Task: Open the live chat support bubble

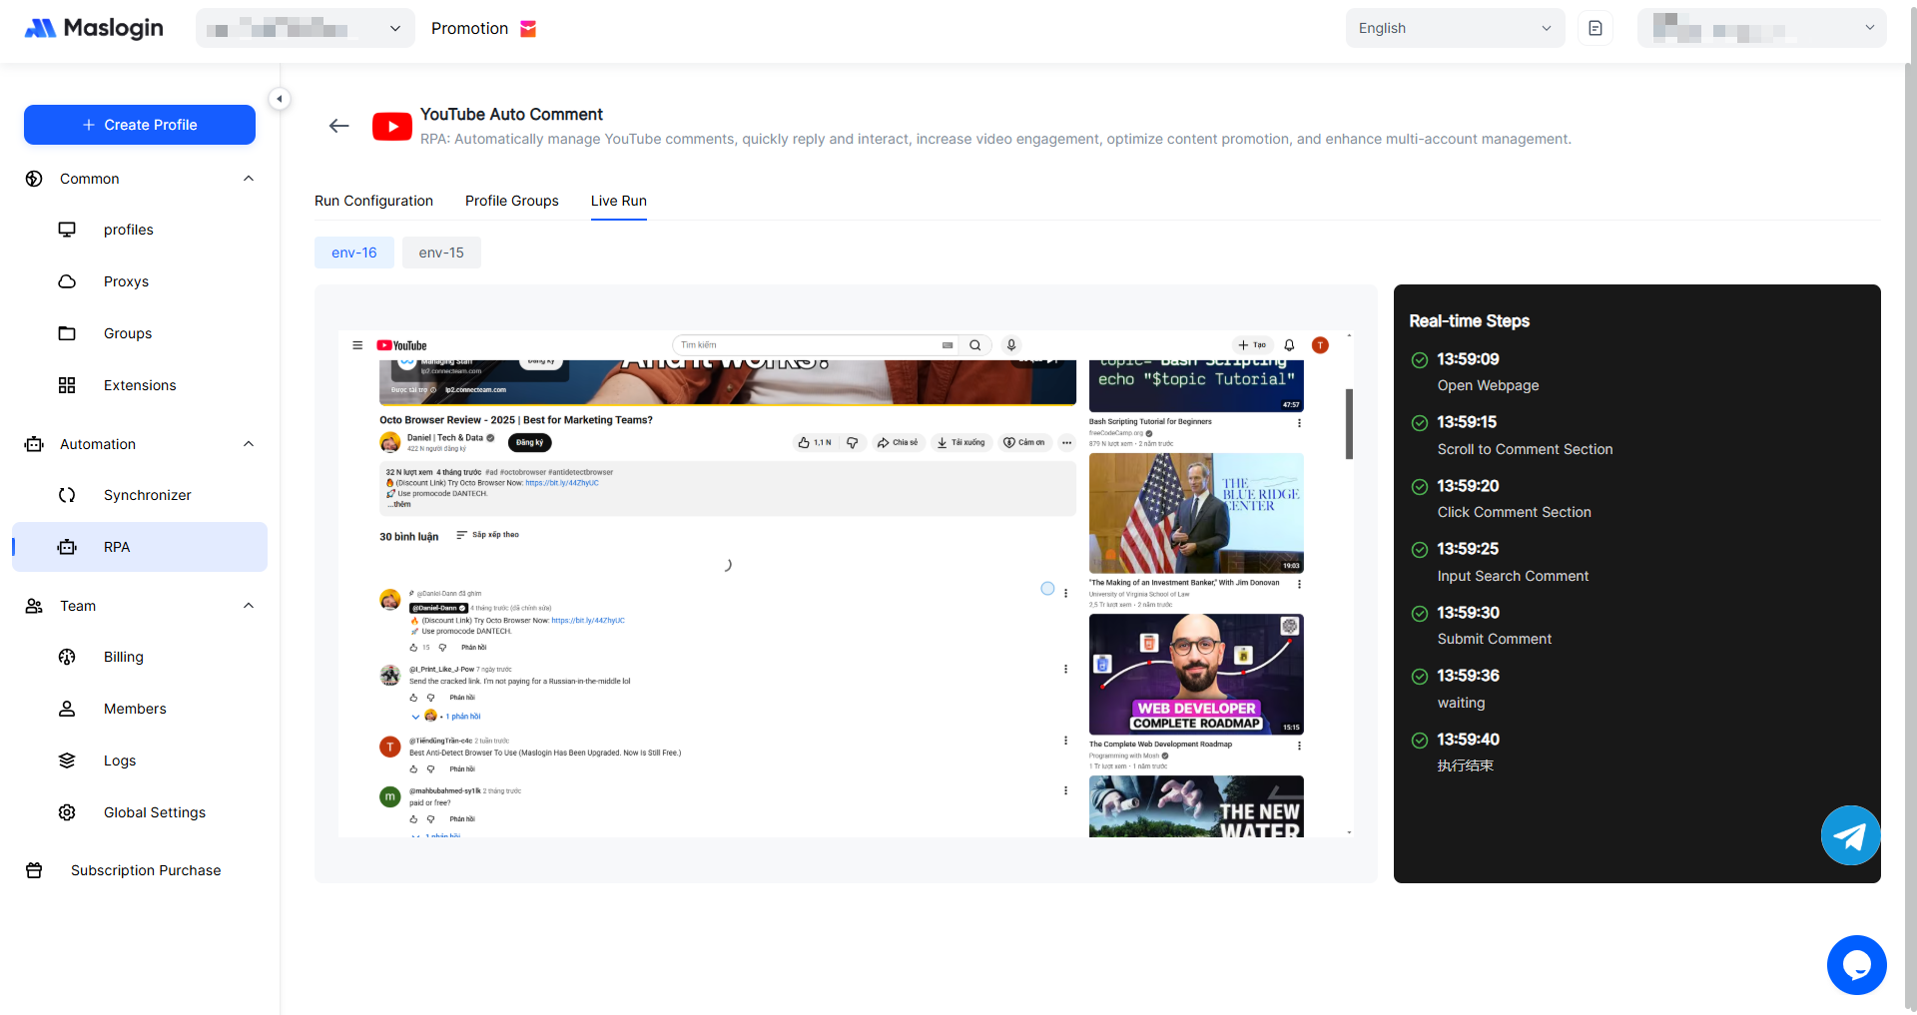Action: (1856, 965)
